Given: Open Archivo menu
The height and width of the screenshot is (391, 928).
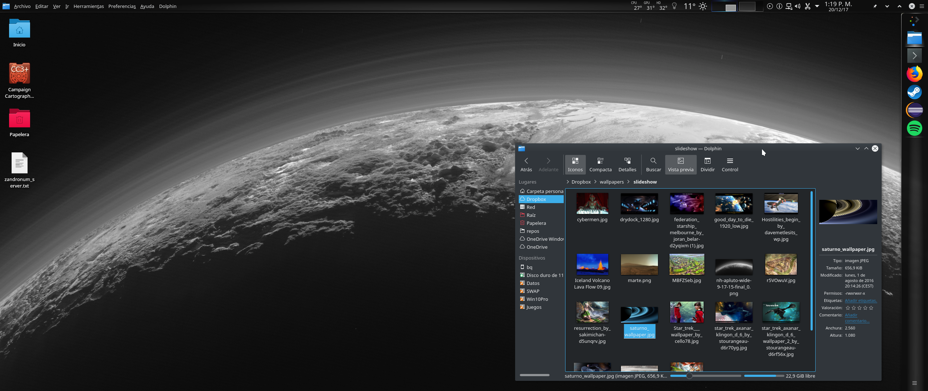Looking at the screenshot, I should point(22,6).
